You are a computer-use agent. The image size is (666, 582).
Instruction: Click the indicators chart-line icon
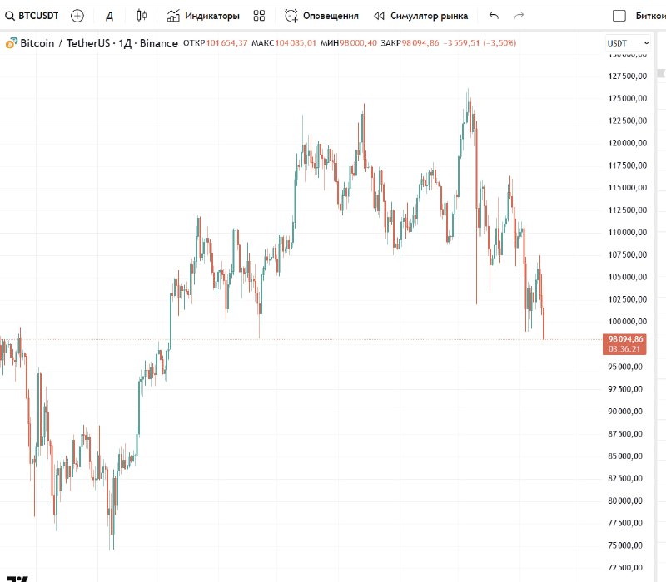click(x=173, y=16)
